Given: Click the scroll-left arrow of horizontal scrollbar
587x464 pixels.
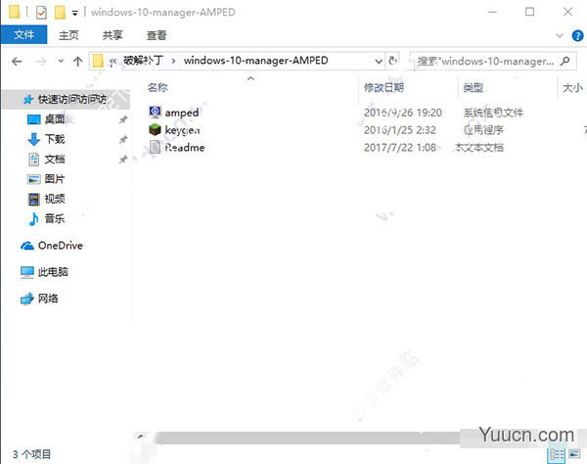Looking at the screenshot, I should tap(141, 437).
